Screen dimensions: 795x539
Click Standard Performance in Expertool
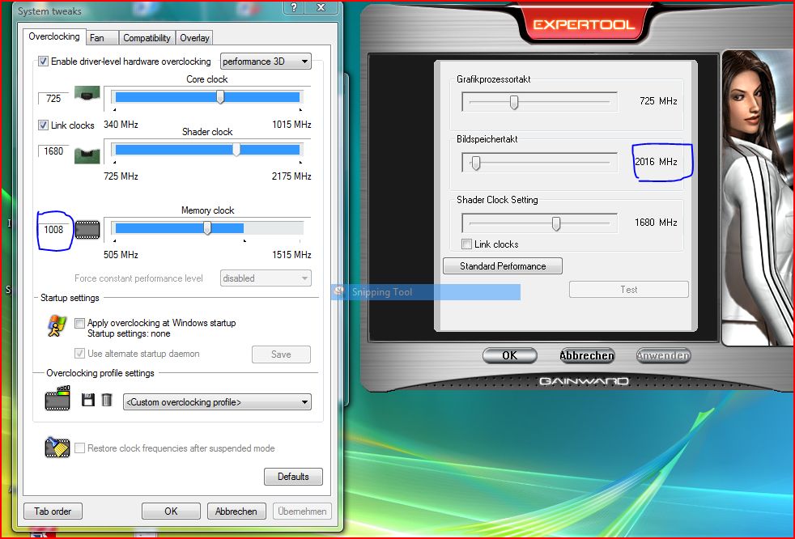[503, 266]
